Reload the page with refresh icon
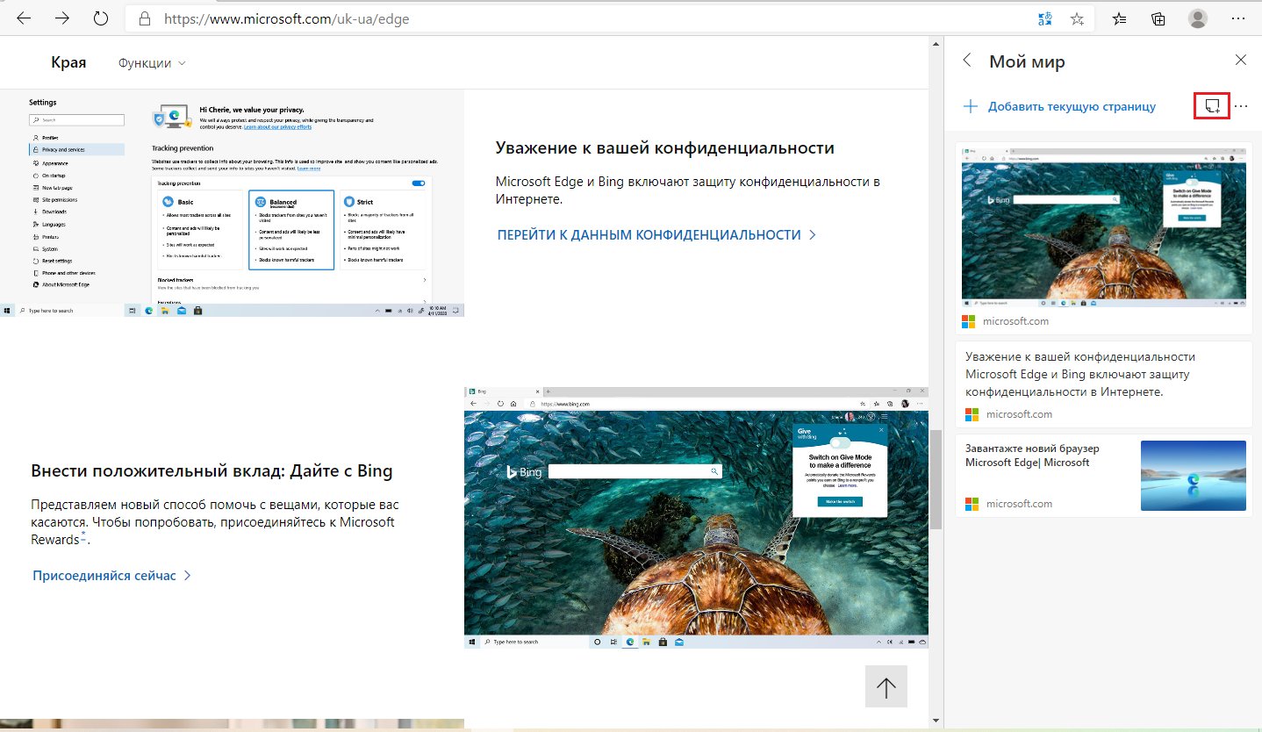Screen dimensions: 1262x732 101,18
